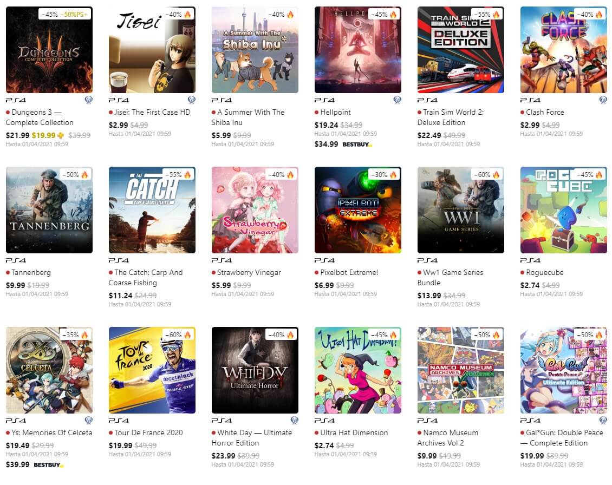This screenshot has width=612, height=485.
Task: Click the PS4 logo under Train Sim World 2
Action: [427, 100]
